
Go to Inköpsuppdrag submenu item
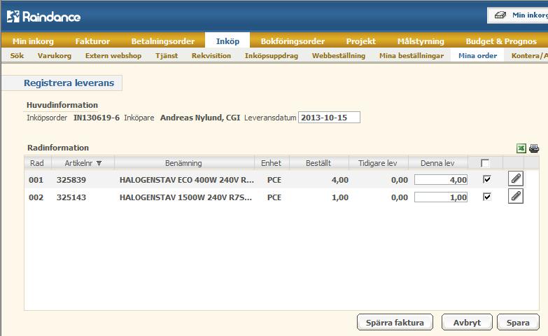coord(272,55)
